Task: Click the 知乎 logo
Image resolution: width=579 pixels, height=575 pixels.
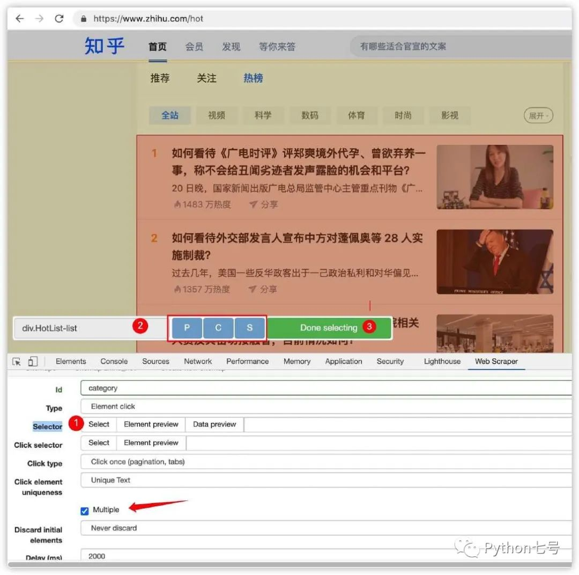Action: [x=105, y=46]
